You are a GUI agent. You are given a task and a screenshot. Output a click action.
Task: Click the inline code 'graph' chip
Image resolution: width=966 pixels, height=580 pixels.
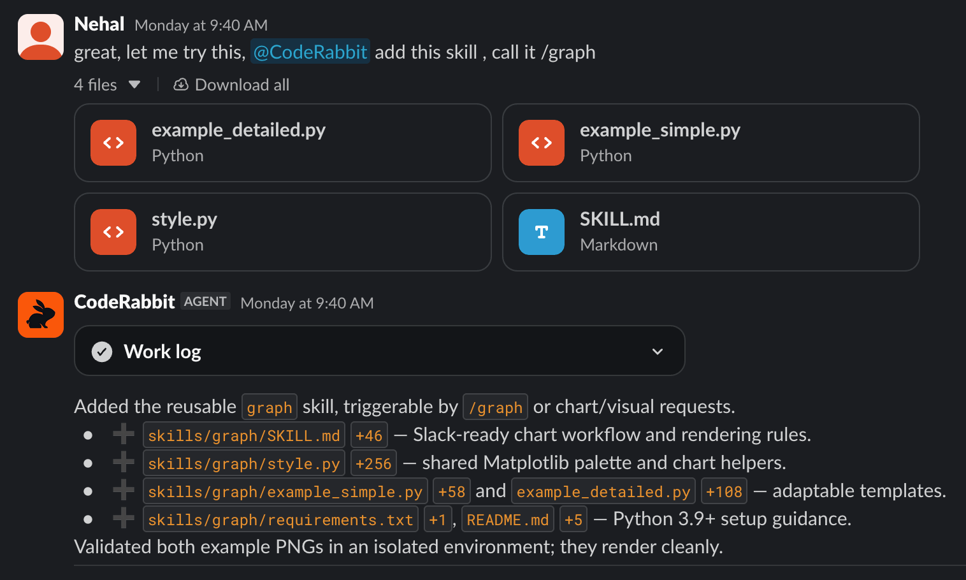click(270, 407)
